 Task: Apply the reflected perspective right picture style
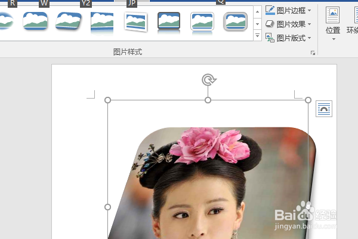click(x=102, y=23)
